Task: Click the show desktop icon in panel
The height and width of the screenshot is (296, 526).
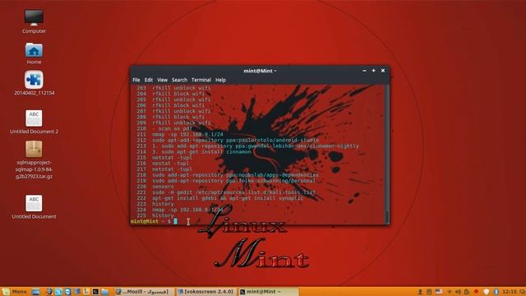Action: coord(36,292)
